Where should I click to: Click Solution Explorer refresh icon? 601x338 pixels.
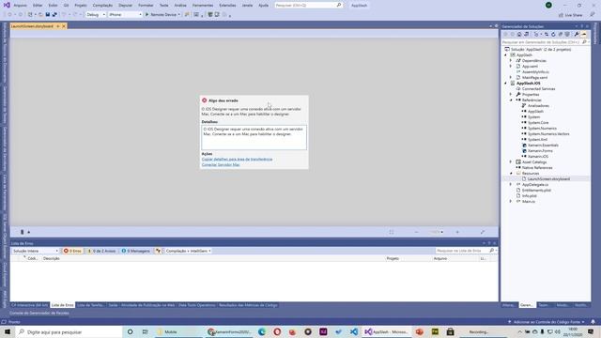(553, 34)
